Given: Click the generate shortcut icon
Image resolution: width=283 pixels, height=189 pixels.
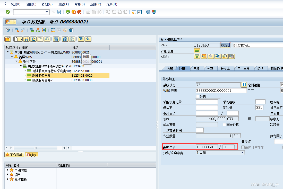Looking at the screenshot, I should (140, 12).
